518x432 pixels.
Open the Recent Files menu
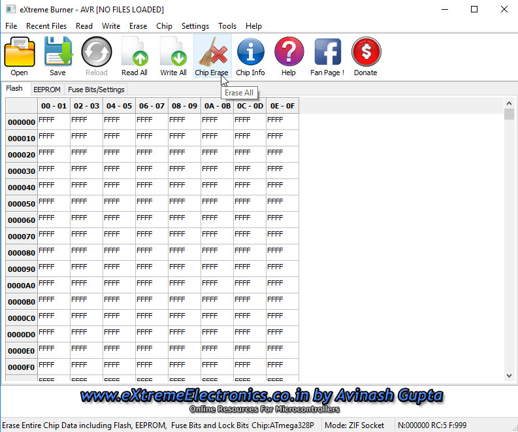46,26
